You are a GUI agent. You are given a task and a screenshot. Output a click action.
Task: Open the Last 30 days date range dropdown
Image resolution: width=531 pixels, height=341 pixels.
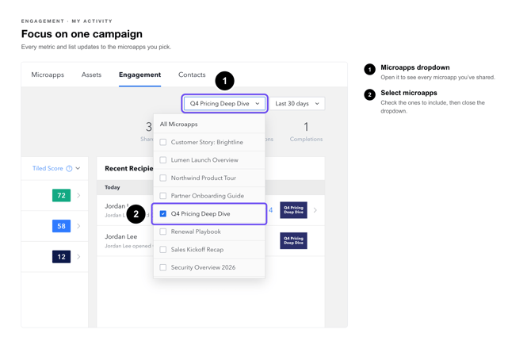click(297, 103)
